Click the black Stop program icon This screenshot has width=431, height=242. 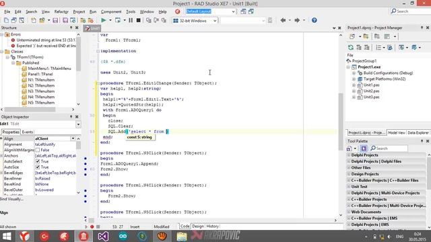139,20
